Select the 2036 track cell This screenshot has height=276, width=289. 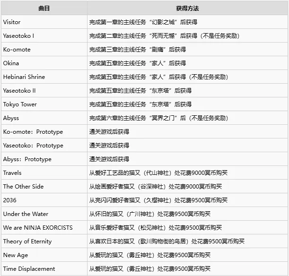(44, 200)
